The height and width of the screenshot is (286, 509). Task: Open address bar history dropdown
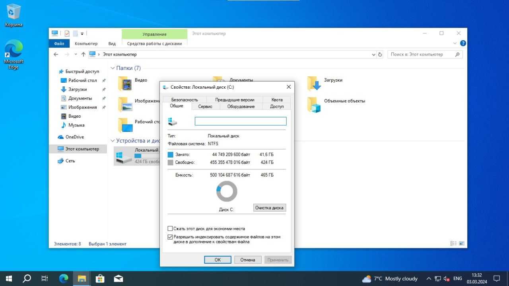[x=373, y=54]
